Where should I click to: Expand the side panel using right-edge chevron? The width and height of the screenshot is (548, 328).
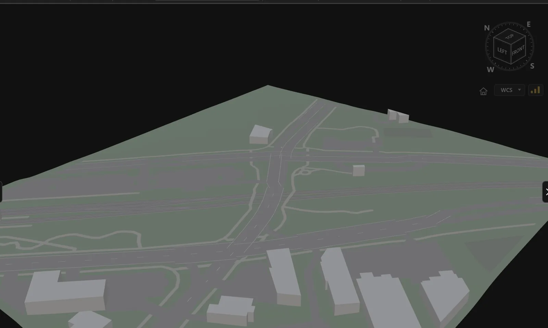(x=546, y=192)
